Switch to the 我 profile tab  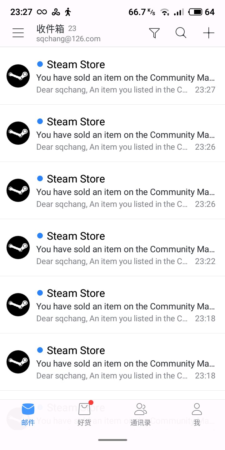click(197, 414)
